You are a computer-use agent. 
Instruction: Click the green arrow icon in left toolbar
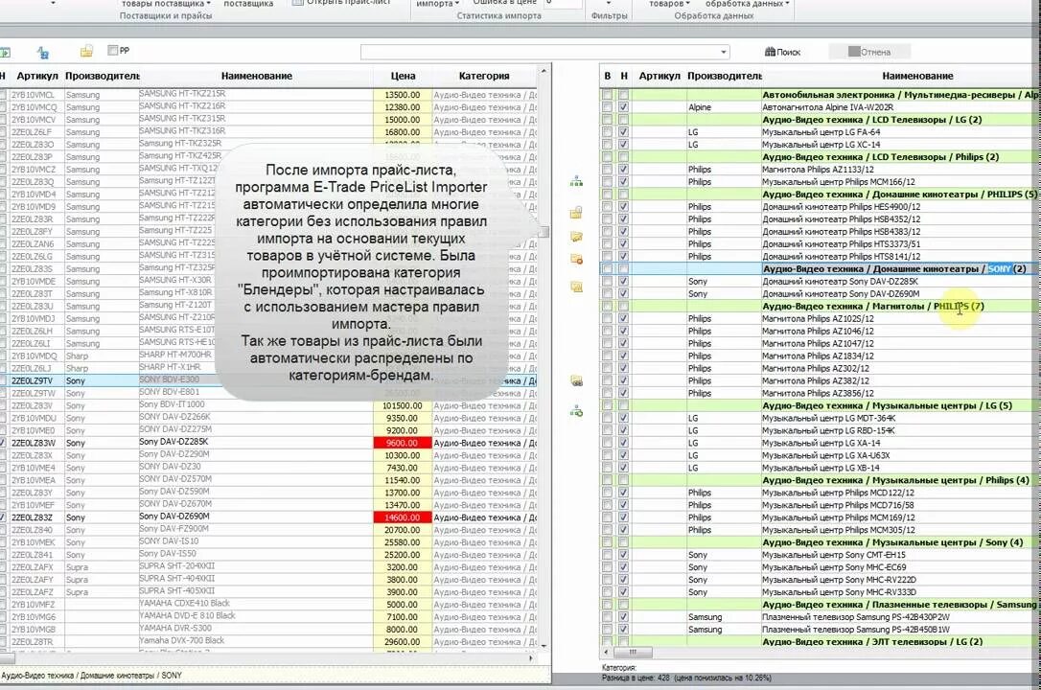pyautogui.click(x=5, y=52)
